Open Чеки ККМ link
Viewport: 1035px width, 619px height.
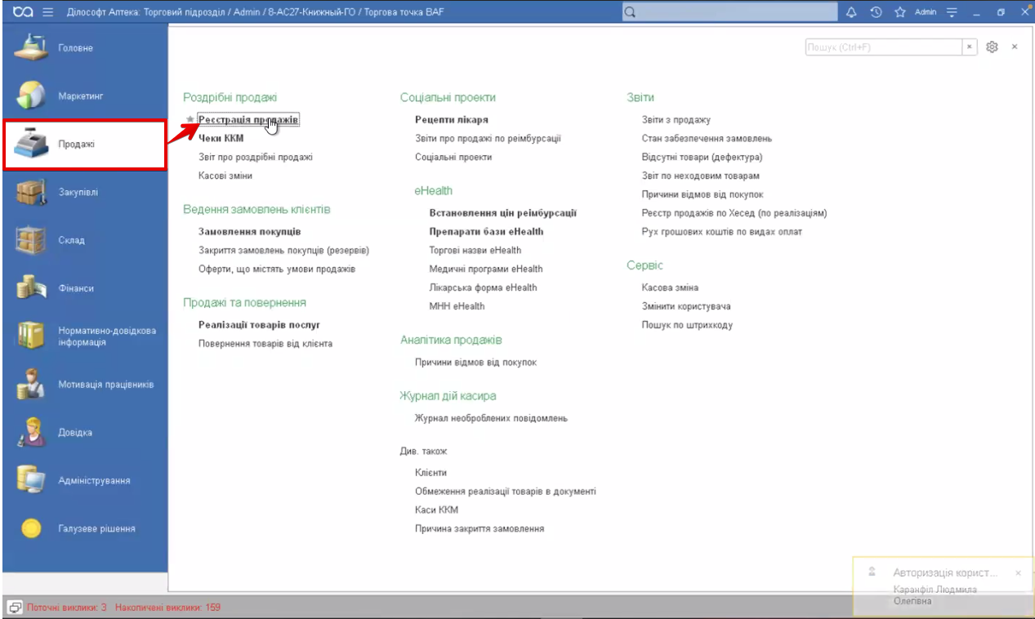(221, 139)
